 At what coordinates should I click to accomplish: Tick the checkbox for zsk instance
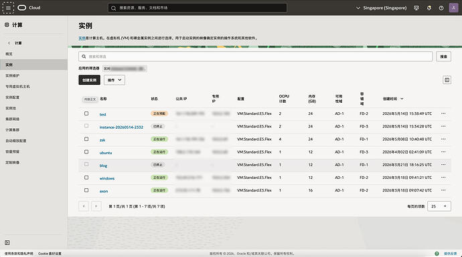(86, 139)
